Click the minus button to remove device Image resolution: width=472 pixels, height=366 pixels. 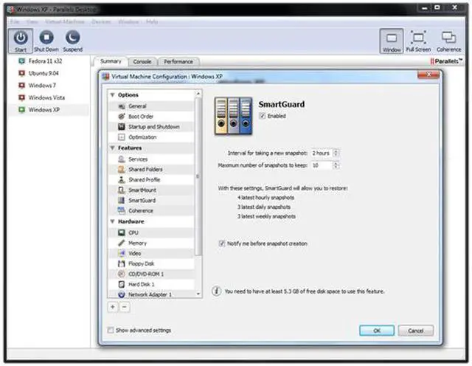click(125, 307)
